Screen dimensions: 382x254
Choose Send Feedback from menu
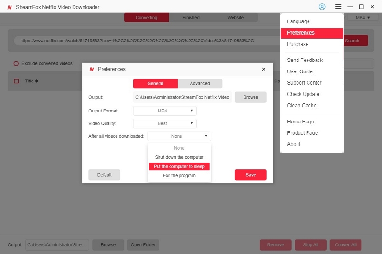point(312,60)
